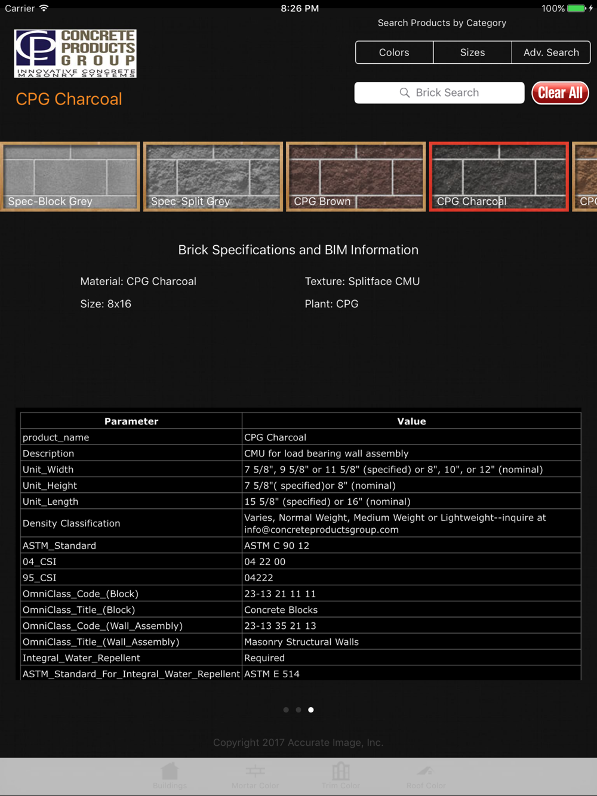Select the partially visible brick after CPG Charcoal
The height and width of the screenshot is (796, 597).
point(585,177)
